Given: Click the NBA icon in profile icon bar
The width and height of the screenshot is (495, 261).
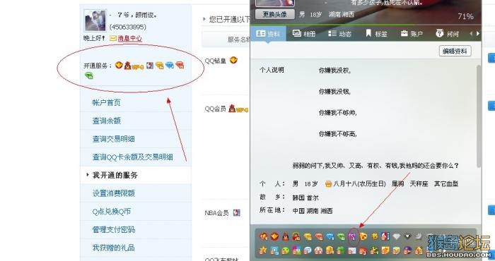Looking at the screenshot, I should click(385, 236).
